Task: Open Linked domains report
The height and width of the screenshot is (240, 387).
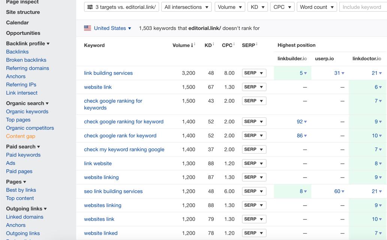Action: click(25, 217)
